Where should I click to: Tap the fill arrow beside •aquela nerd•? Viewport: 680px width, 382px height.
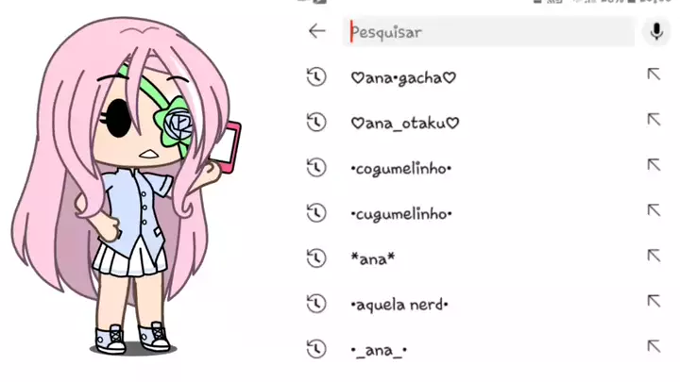[x=654, y=301]
